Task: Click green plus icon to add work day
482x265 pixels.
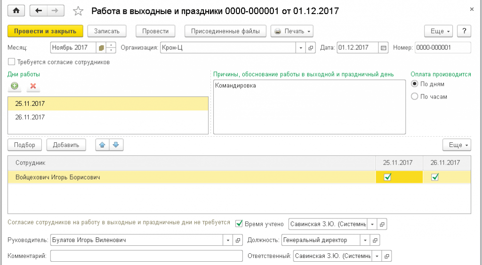Action: coord(15,86)
